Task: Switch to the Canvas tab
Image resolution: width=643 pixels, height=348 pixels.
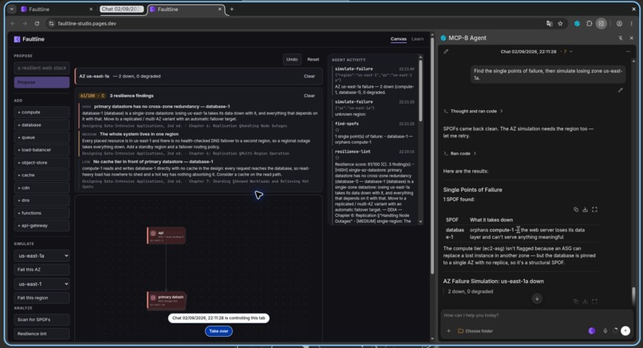Action: coord(398,39)
